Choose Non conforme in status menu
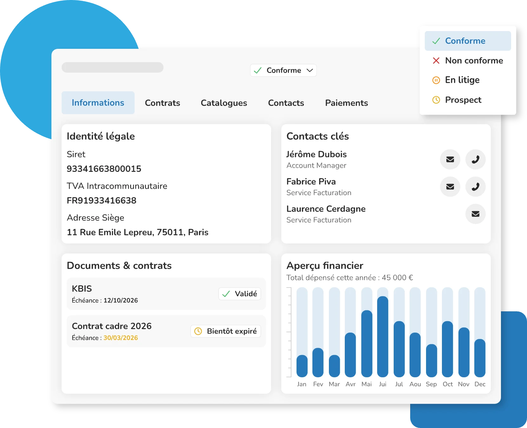Viewport: 527px width, 428px height. [x=468, y=61]
